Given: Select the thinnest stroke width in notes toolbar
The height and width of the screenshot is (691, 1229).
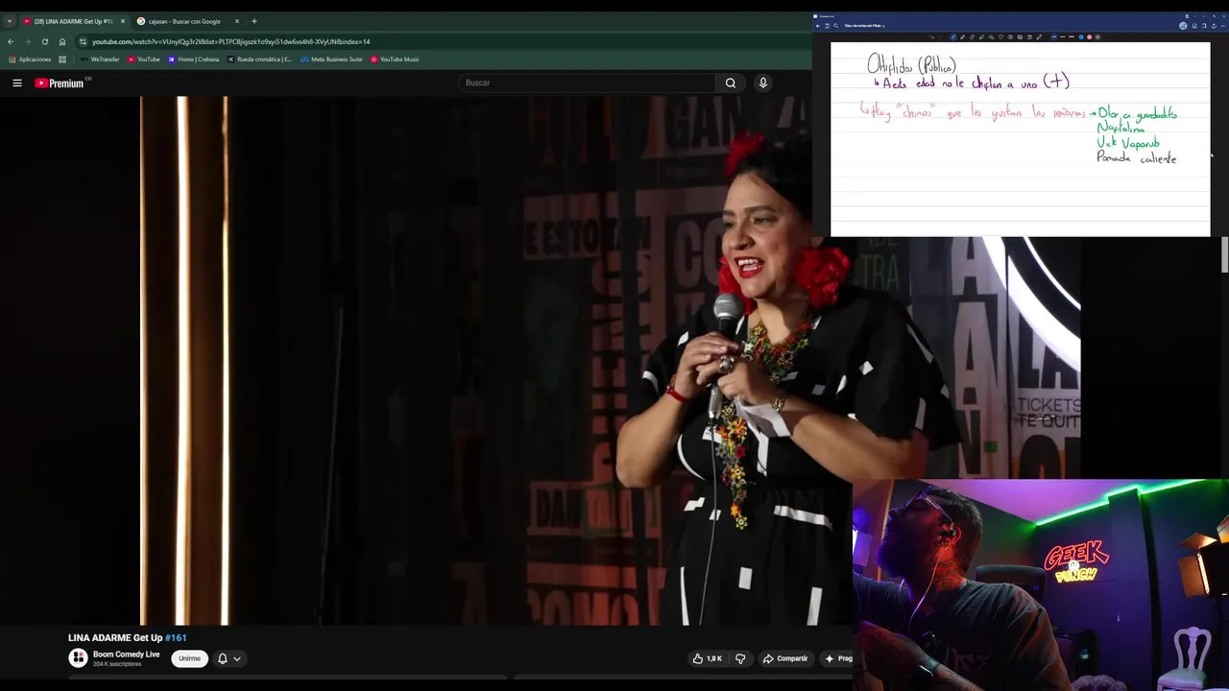Looking at the screenshot, I should click(1054, 36).
